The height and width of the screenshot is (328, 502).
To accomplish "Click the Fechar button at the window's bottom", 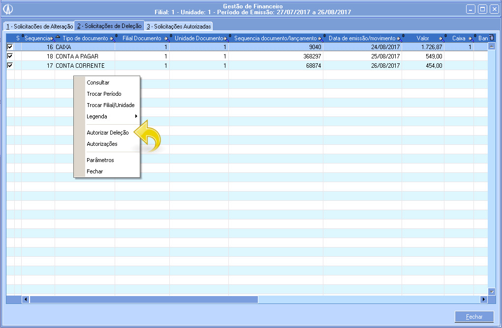I will [x=474, y=317].
